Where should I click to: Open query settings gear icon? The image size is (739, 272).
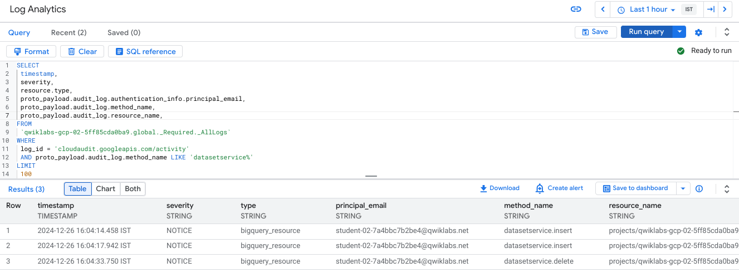[x=699, y=32]
